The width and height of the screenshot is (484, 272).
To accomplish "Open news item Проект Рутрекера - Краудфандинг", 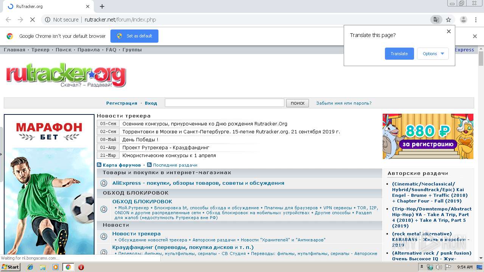I will pos(166,147).
